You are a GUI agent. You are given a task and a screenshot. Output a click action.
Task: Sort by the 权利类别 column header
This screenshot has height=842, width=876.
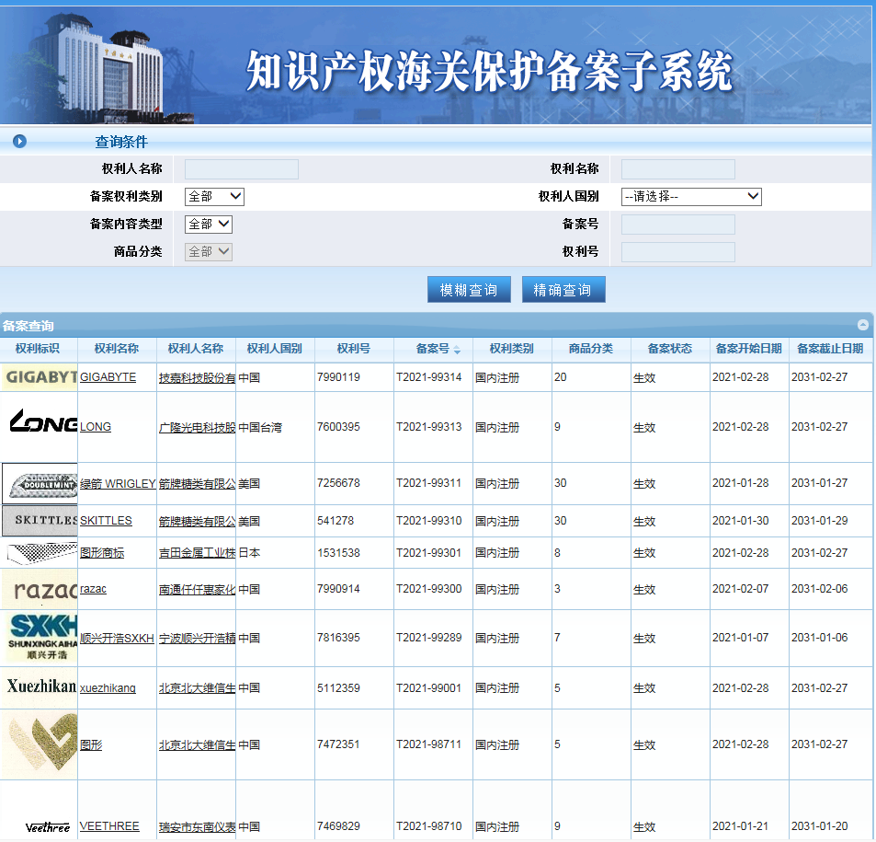coord(512,349)
